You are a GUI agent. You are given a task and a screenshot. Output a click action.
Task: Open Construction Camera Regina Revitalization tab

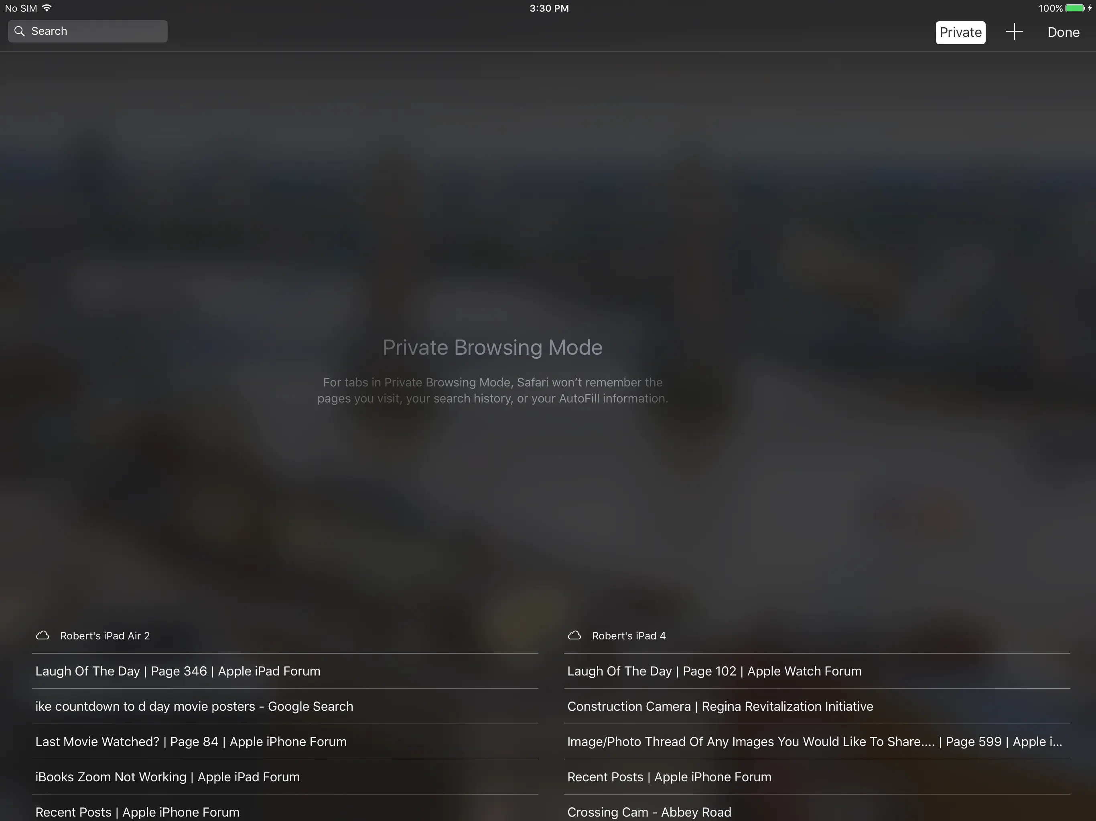[719, 706]
